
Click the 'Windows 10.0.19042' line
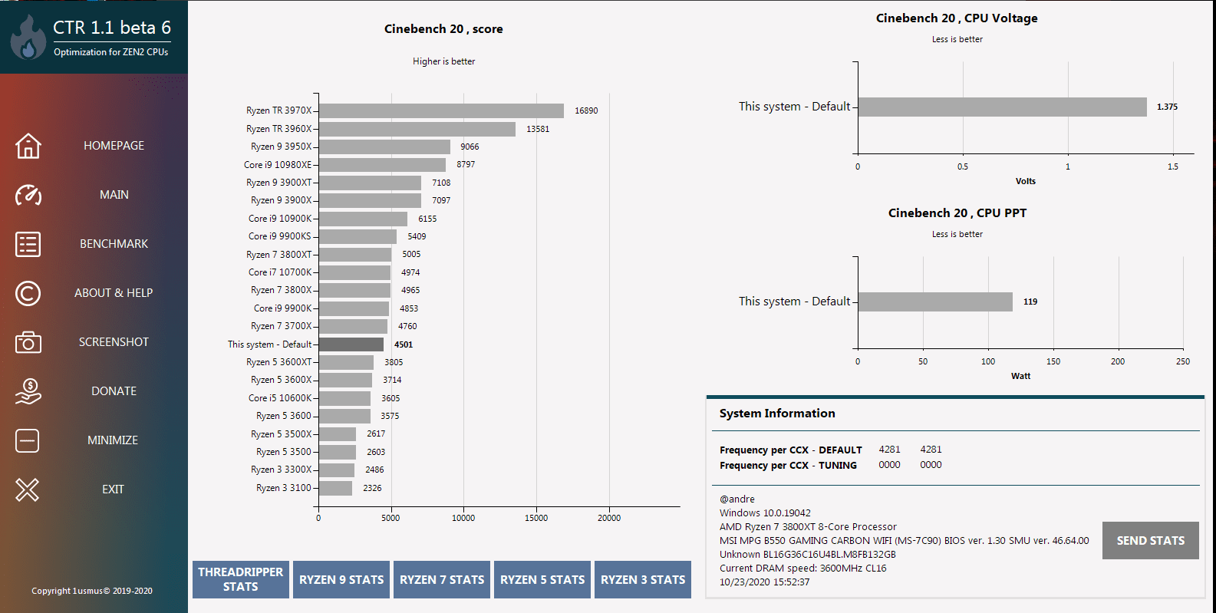[765, 513]
